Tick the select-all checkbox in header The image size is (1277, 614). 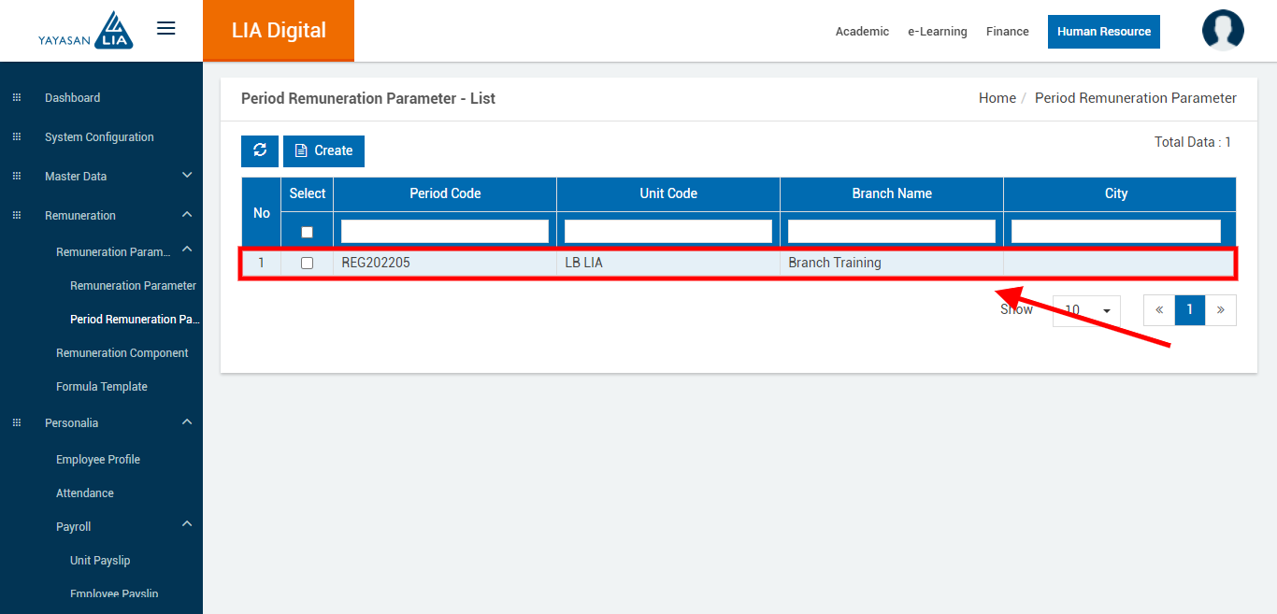tap(307, 232)
